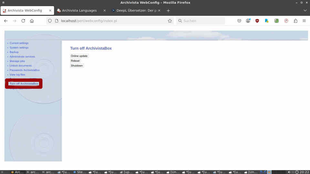Screen dimensions: 310x174
Task: Select the 'Turn off ArchivistaBox' page heading
Action: [x=91, y=48]
